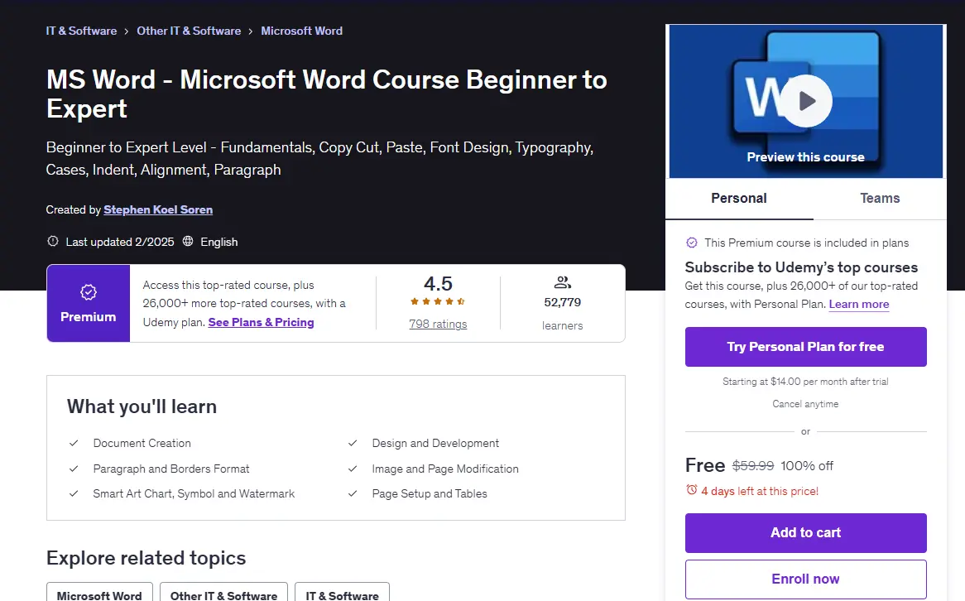Click the chevron after IT & Software breadcrumb
Image resolution: width=965 pixels, height=601 pixels.
[x=127, y=31]
